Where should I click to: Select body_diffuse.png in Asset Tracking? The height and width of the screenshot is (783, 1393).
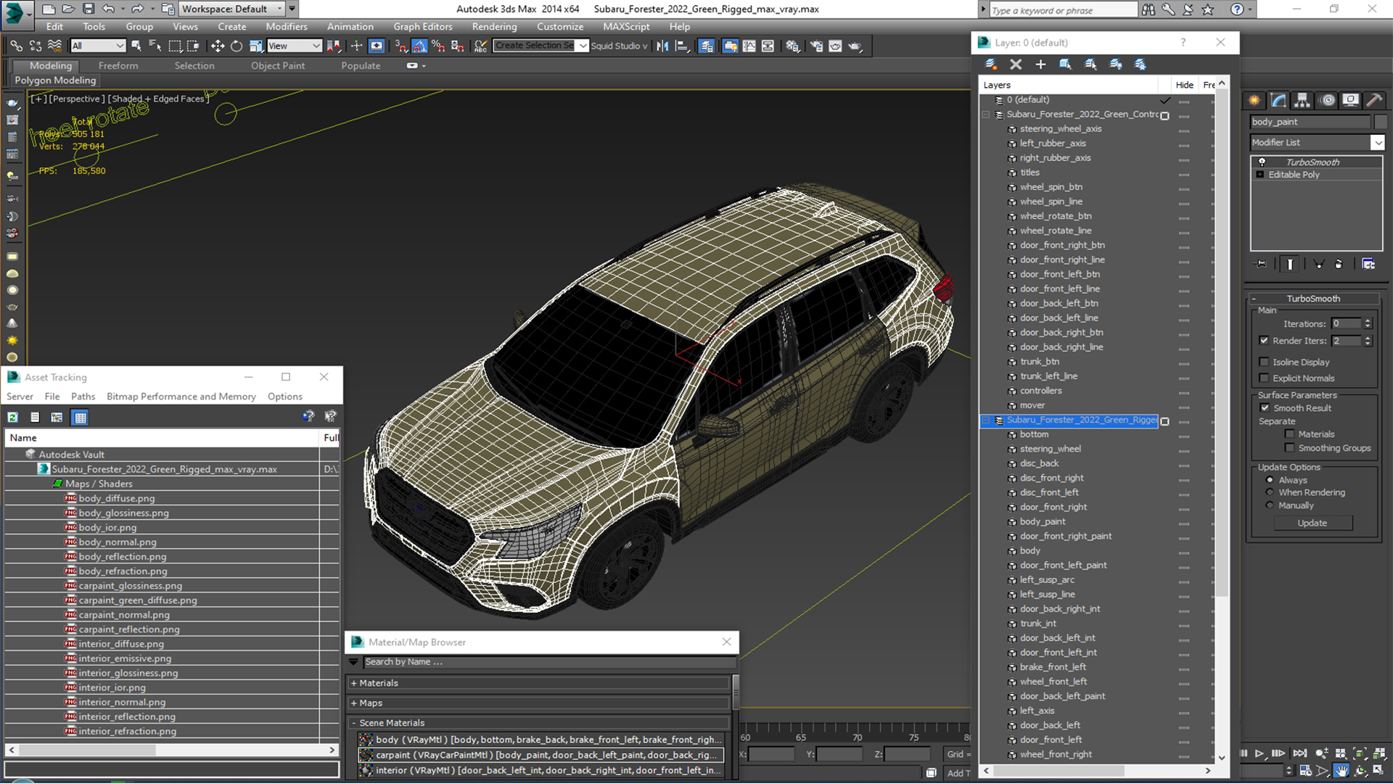click(x=117, y=498)
